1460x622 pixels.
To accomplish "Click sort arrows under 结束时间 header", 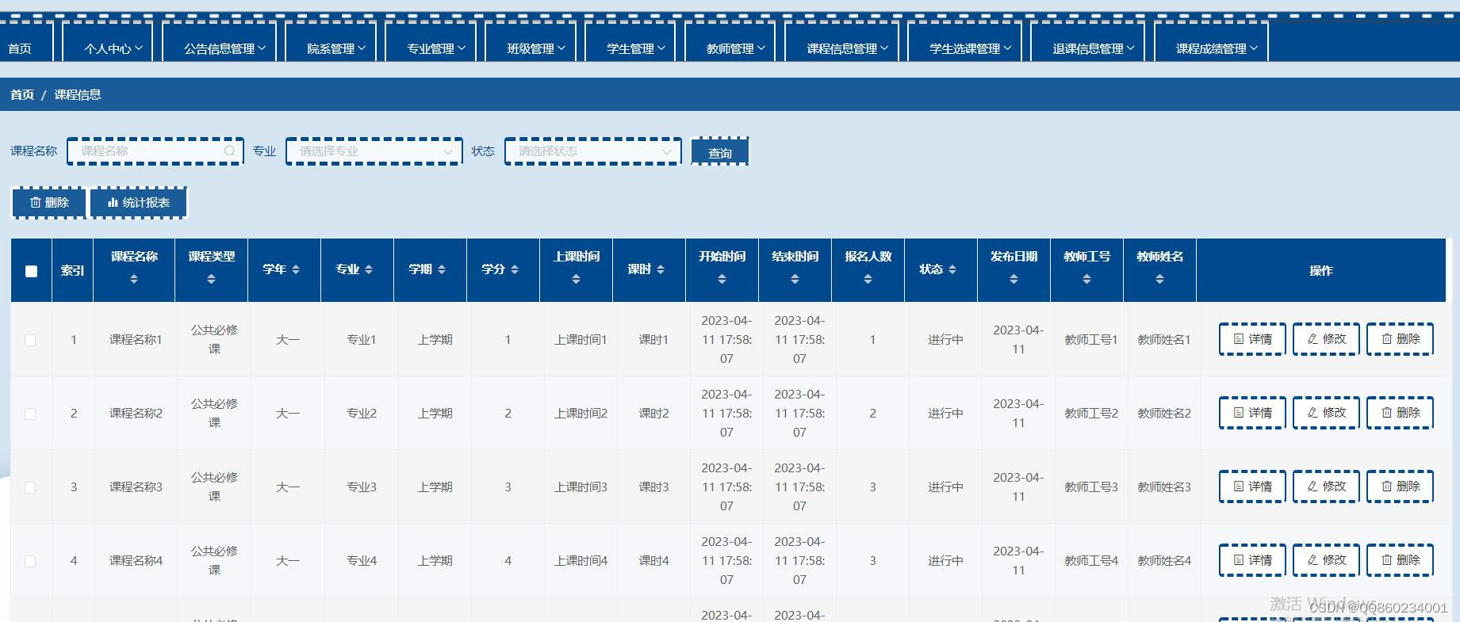I will pos(795,279).
